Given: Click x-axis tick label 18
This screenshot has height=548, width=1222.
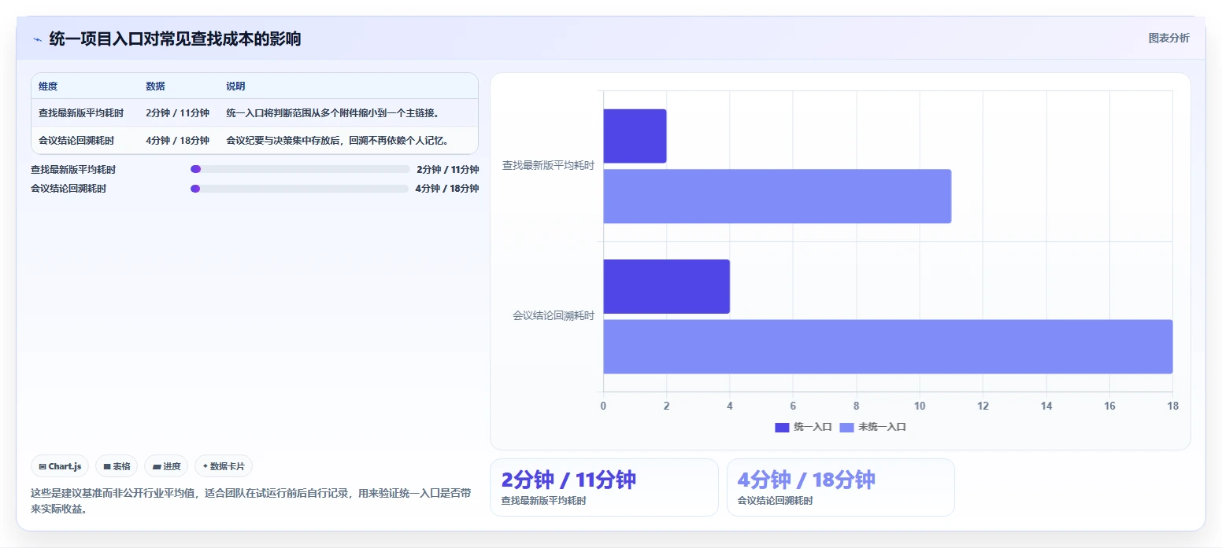Looking at the screenshot, I should 1172,406.
